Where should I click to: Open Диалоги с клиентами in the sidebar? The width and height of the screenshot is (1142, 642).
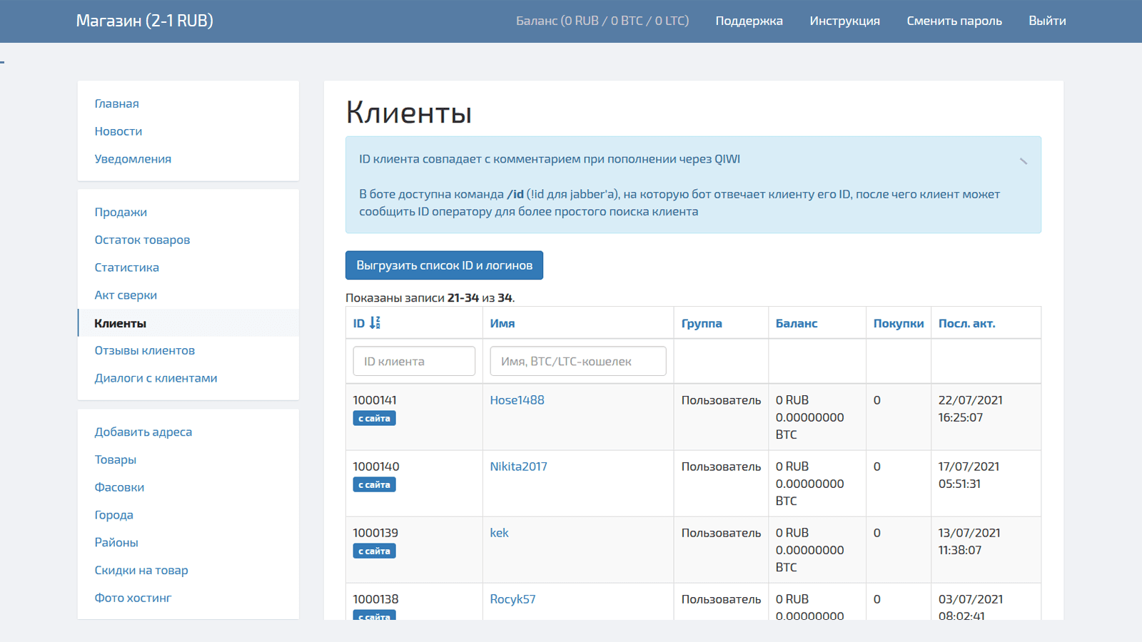(x=156, y=378)
